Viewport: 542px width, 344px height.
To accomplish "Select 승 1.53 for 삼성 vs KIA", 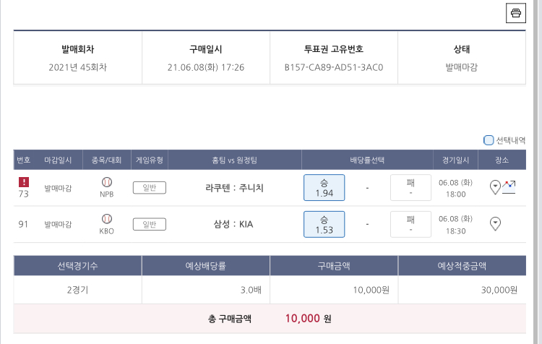I will click(324, 224).
